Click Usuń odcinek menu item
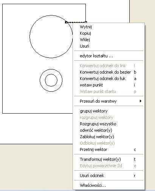155x191 pixels. (108, 176)
